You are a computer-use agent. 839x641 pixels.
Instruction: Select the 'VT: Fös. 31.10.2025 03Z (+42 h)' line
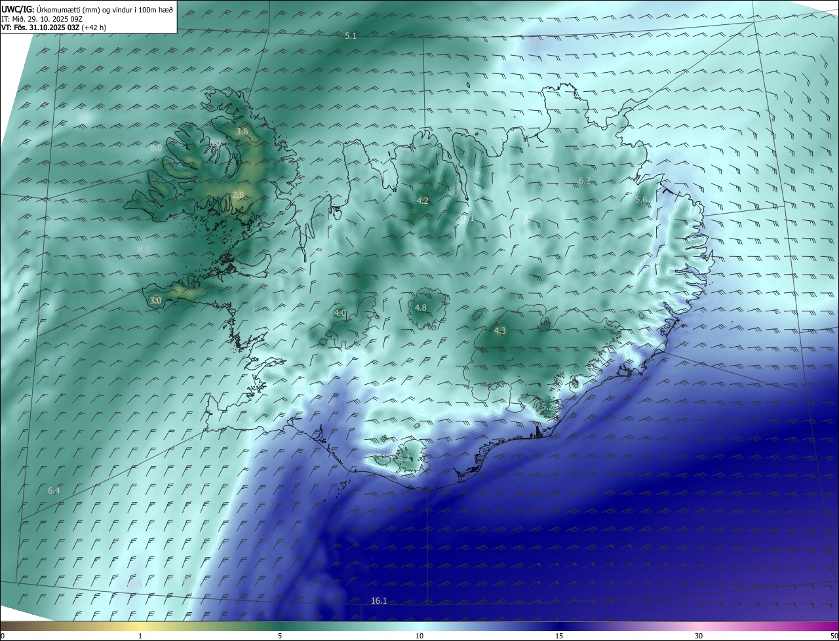point(54,28)
